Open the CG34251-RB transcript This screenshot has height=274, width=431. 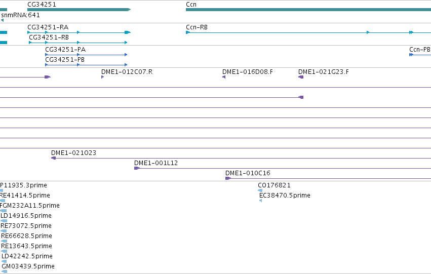[78, 43]
